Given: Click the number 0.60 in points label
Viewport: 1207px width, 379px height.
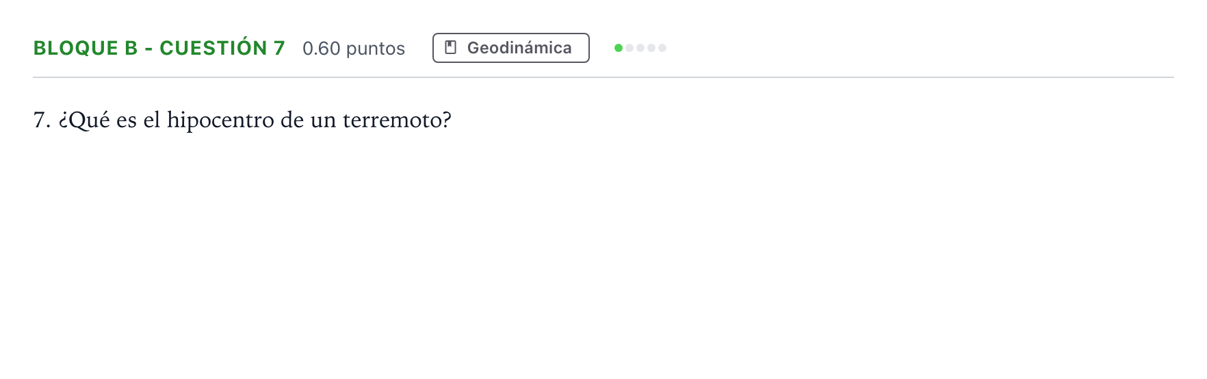Looking at the screenshot, I should tap(322, 49).
